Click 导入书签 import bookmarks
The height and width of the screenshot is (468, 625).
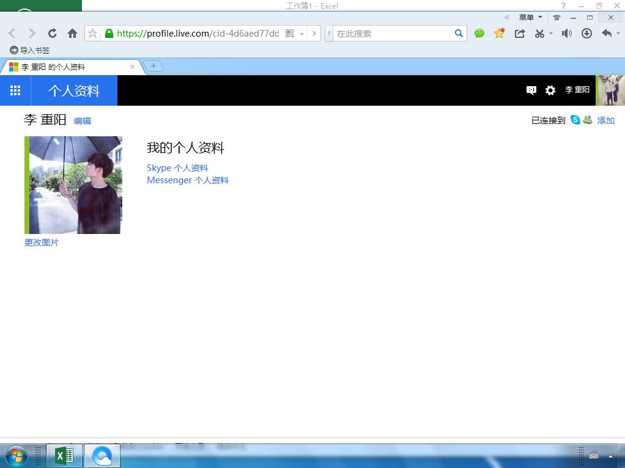30,50
